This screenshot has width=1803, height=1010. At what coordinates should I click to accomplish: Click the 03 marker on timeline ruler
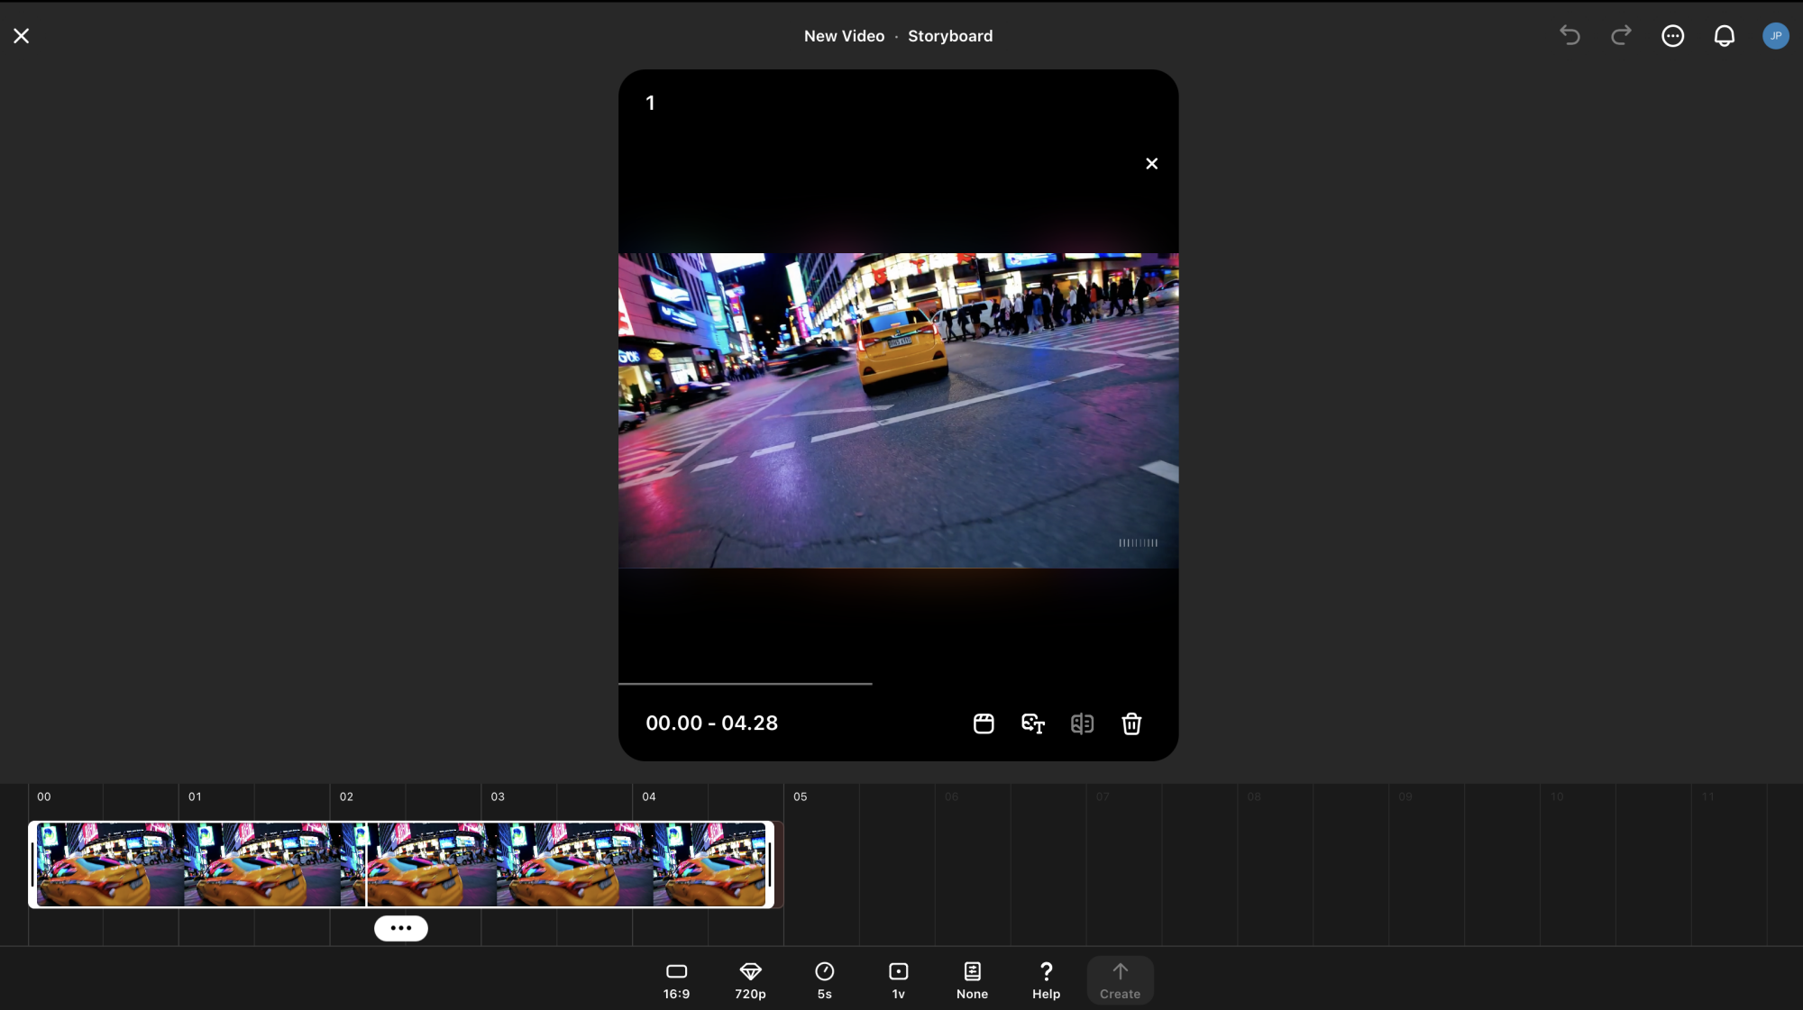click(x=498, y=796)
